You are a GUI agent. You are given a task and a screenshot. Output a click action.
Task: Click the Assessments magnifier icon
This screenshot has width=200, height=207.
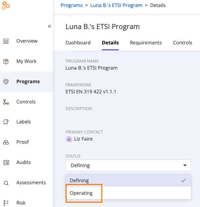point(6,183)
